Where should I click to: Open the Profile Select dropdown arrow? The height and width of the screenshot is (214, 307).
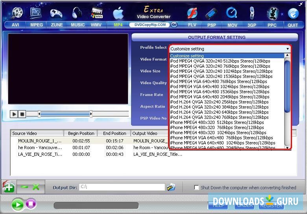[287, 49]
